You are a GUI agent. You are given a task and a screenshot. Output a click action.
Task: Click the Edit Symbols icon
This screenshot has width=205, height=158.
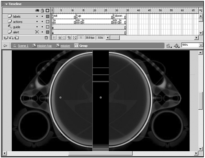coord(177,46)
